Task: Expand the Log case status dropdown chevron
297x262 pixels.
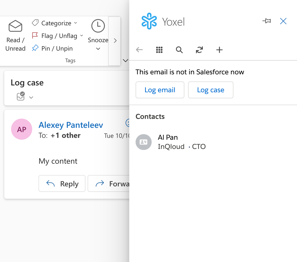Action: [31, 98]
